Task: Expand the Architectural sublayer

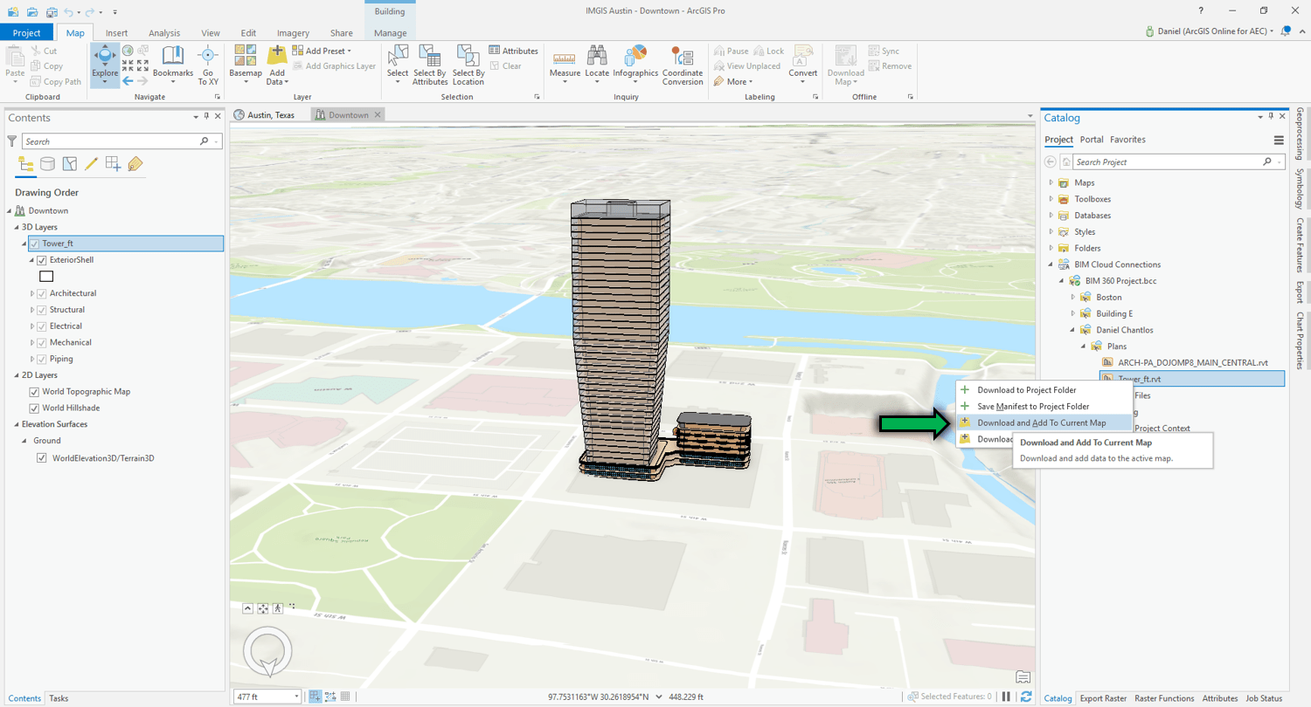Action: (x=32, y=293)
